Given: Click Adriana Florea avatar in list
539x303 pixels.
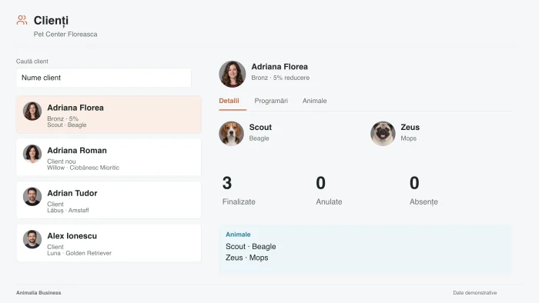Looking at the screenshot, I should click(x=32, y=111).
